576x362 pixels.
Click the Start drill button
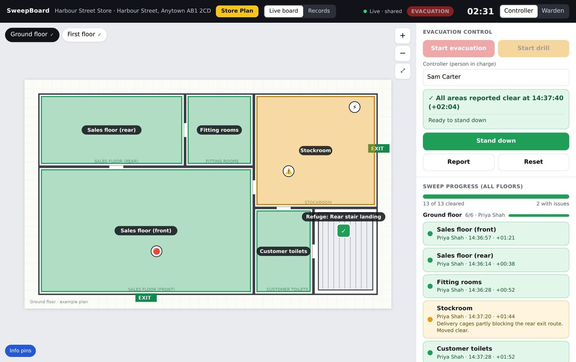click(x=533, y=48)
